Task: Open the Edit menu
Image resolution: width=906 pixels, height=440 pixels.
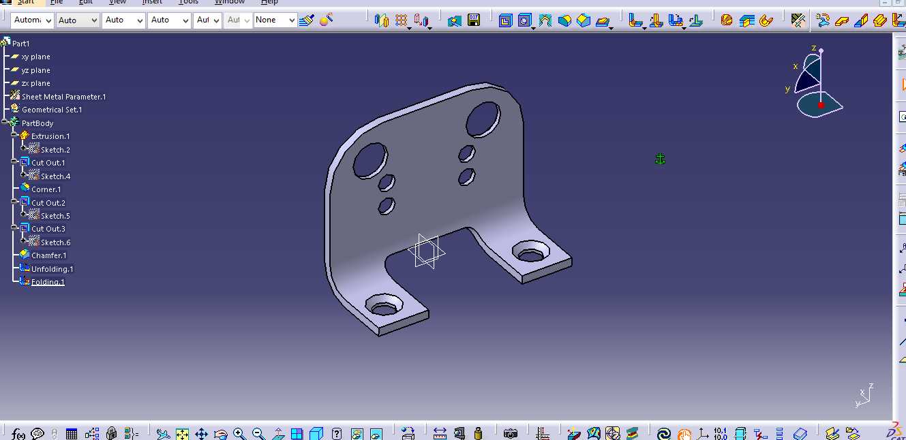Action: click(x=85, y=2)
